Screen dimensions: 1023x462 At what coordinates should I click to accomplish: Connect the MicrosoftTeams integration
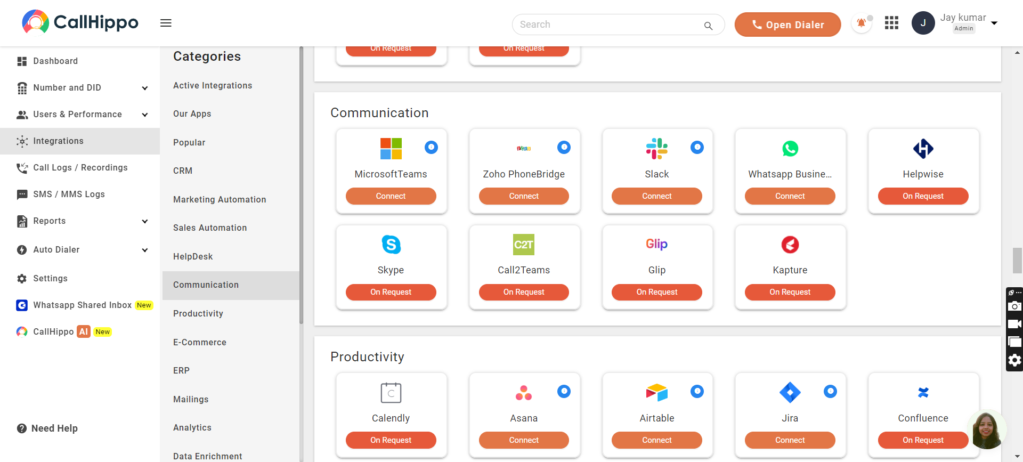point(391,196)
